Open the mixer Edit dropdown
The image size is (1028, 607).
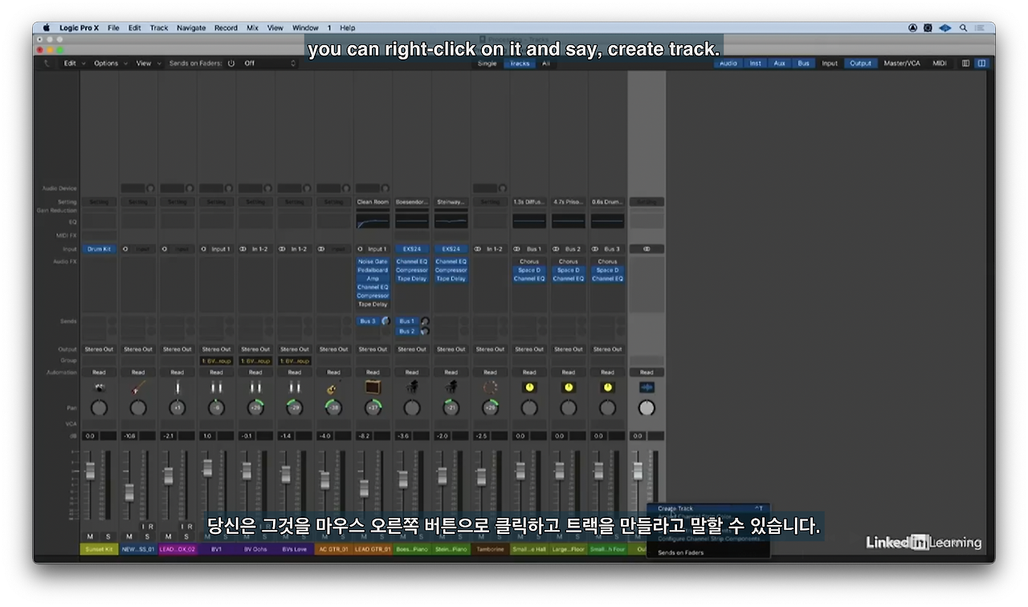74,63
